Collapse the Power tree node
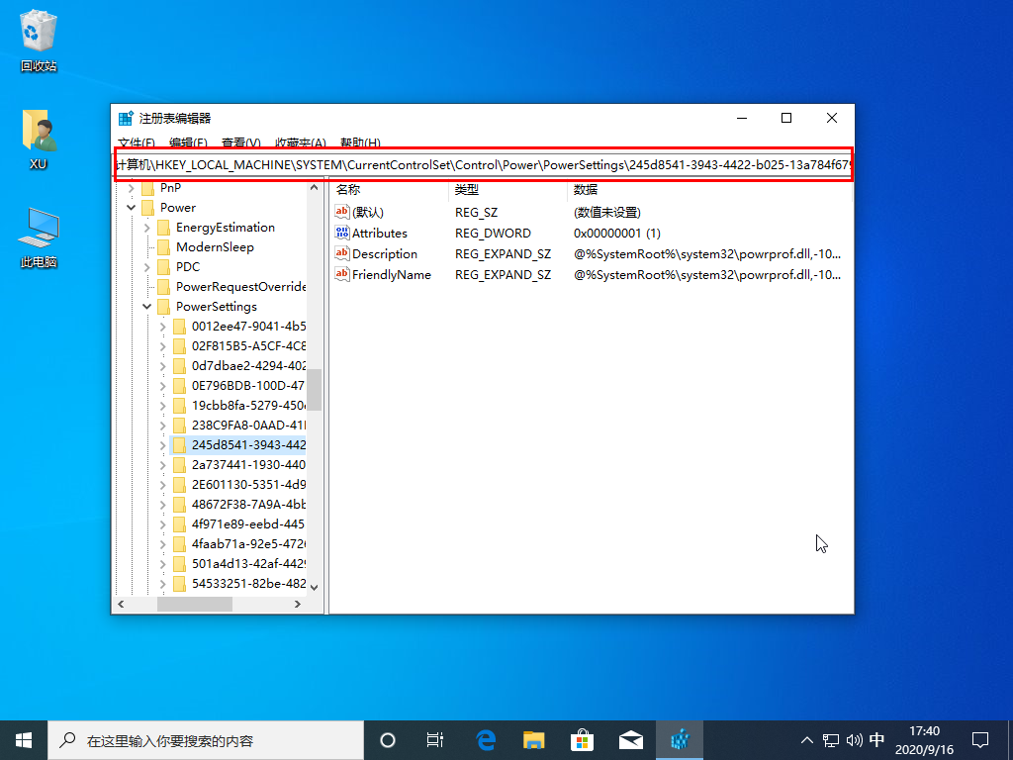This screenshot has height=760, width=1013. coord(132,208)
